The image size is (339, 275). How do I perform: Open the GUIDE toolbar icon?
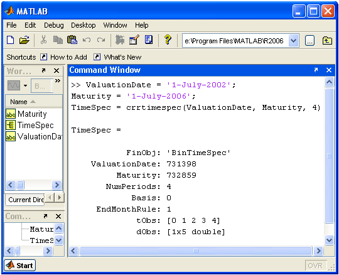[134, 40]
